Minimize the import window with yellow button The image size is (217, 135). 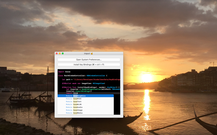(x=60, y=53)
